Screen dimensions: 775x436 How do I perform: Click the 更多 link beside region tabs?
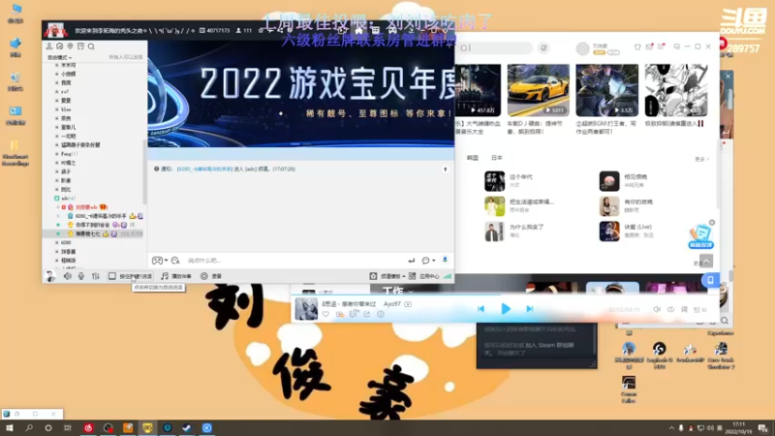pyautogui.click(x=701, y=159)
